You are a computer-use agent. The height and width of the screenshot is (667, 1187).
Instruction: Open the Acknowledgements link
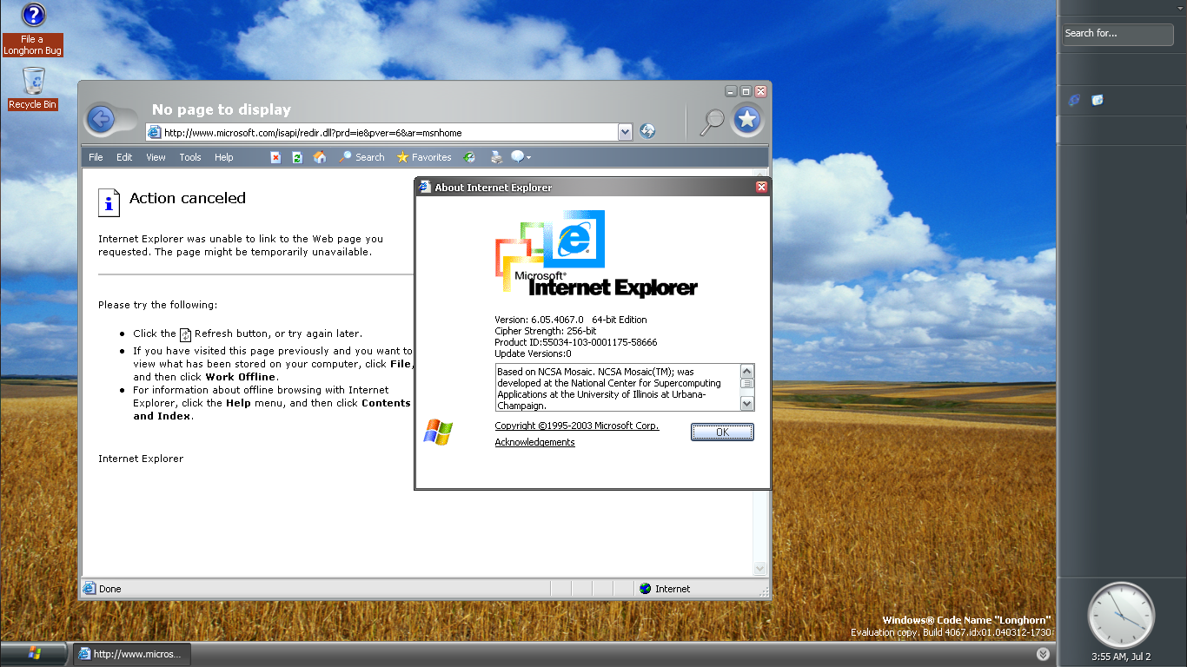pos(534,443)
